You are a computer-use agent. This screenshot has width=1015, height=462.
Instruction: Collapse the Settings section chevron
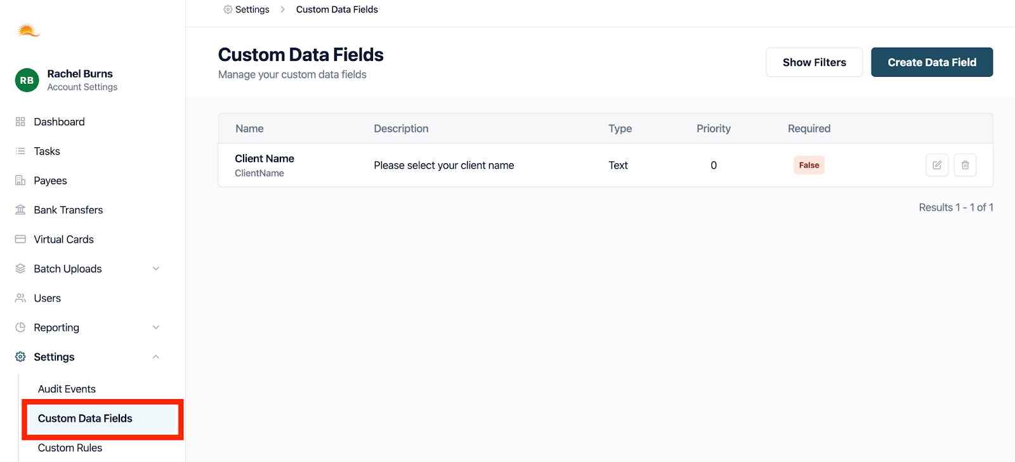pyautogui.click(x=156, y=357)
